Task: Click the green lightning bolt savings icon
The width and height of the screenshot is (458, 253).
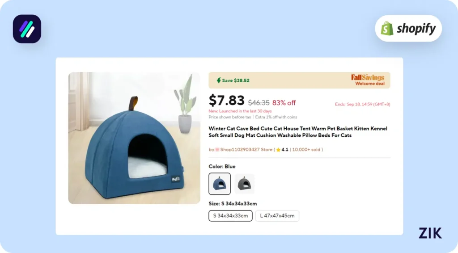Action: [218, 80]
